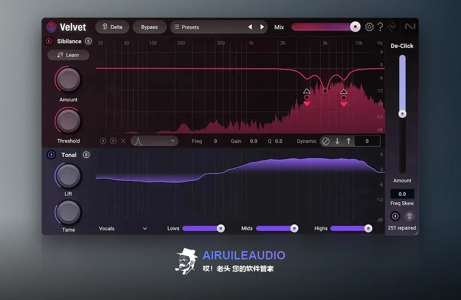Click the Sibilance Threshold knob
Viewport: 461px width, 300px height.
tap(68, 121)
